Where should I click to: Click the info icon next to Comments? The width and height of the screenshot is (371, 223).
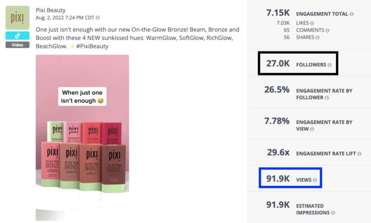(x=326, y=31)
